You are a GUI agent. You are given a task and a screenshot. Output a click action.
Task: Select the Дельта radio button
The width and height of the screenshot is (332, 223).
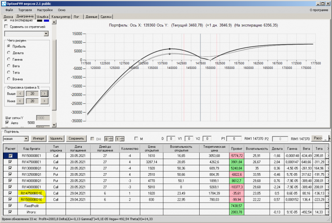(9, 53)
